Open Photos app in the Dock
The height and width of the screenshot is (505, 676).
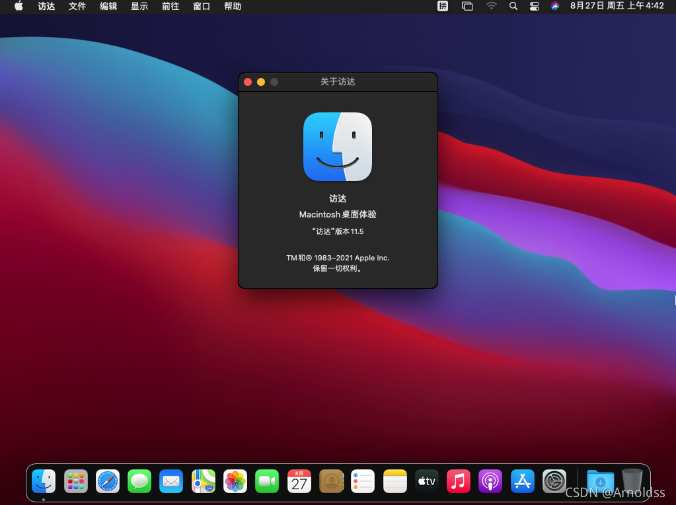click(235, 481)
